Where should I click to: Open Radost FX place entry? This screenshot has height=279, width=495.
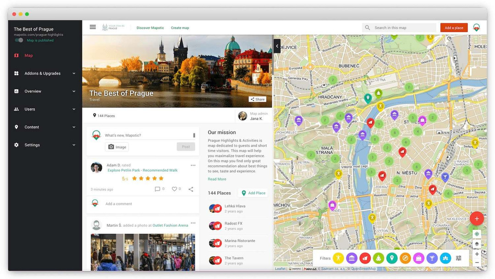(x=237, y=225)
